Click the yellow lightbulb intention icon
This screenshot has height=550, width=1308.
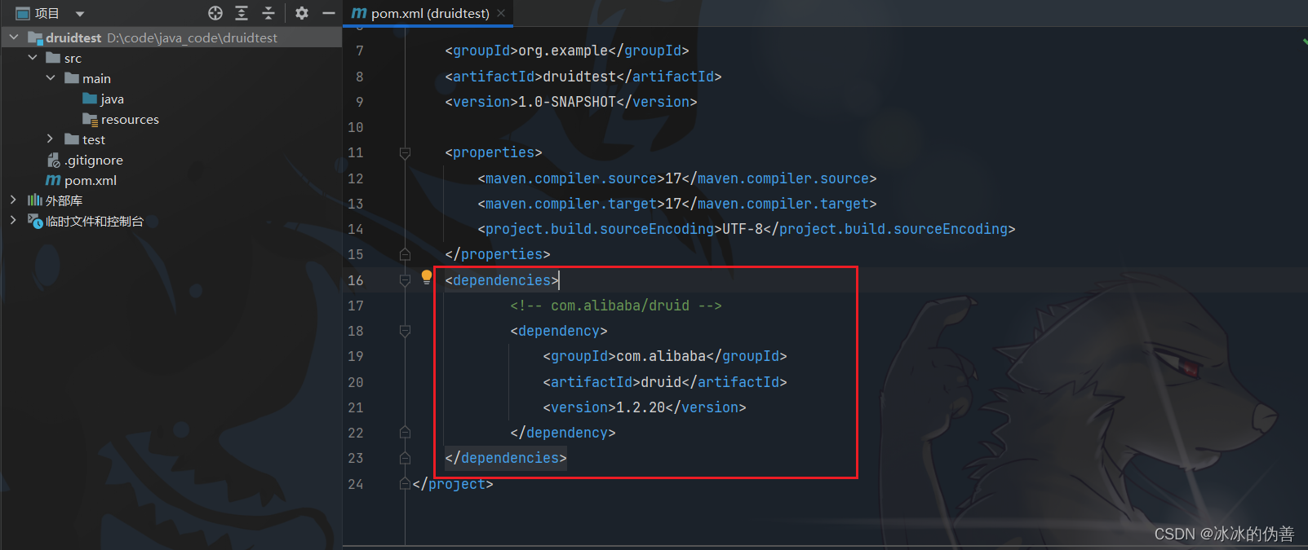coord(426,278)
